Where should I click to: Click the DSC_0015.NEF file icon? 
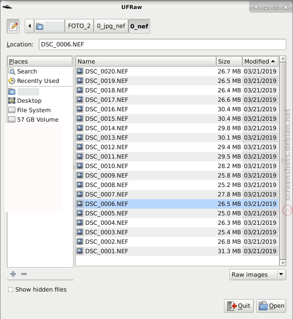coord(80,118)
